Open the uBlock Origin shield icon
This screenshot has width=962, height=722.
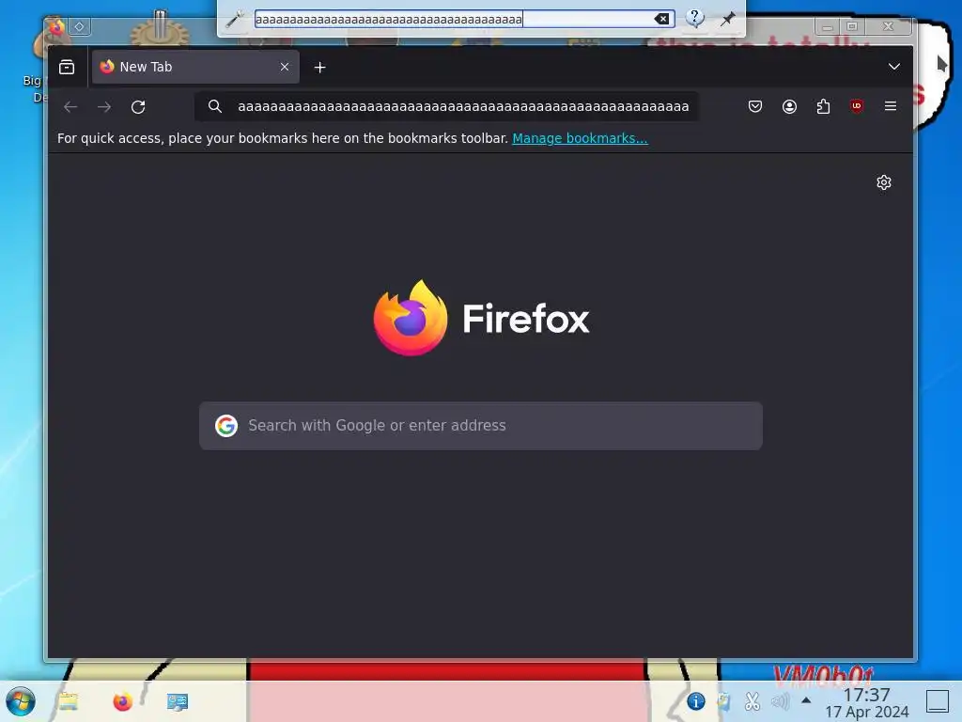pos(857,106)
